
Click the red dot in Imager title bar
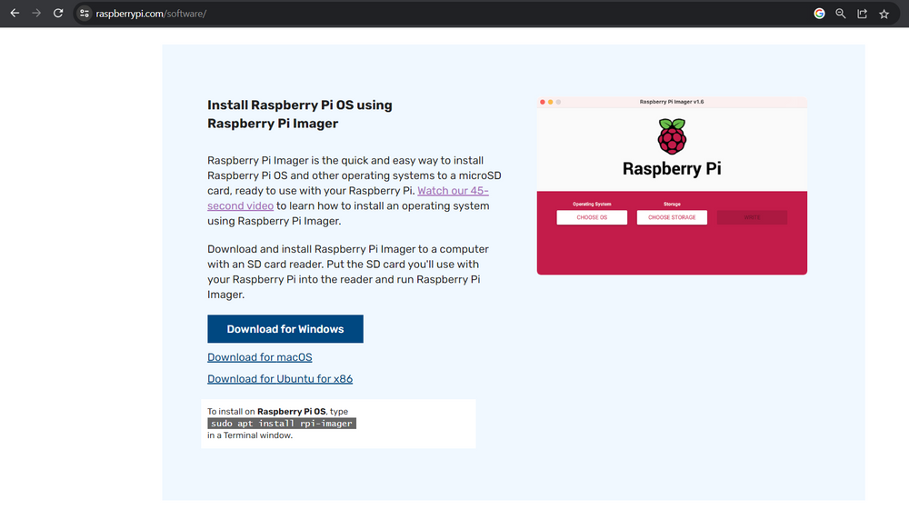click(543, 102)
